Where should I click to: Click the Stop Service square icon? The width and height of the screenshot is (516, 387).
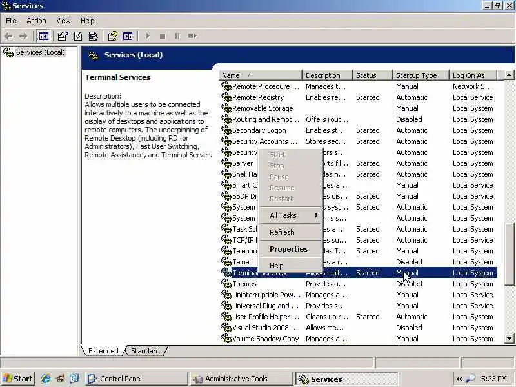point(163,36)
